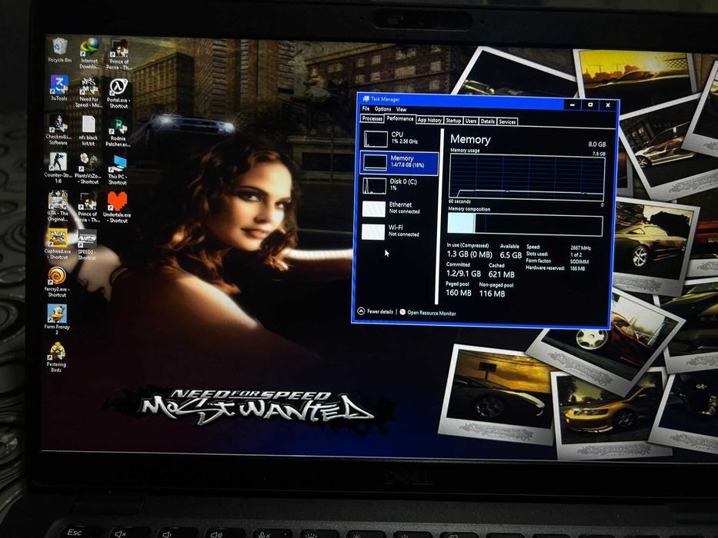Click the 'SODIMM' form factor value
Viewport: 718px width, 538px height.
tap(579, 261)
